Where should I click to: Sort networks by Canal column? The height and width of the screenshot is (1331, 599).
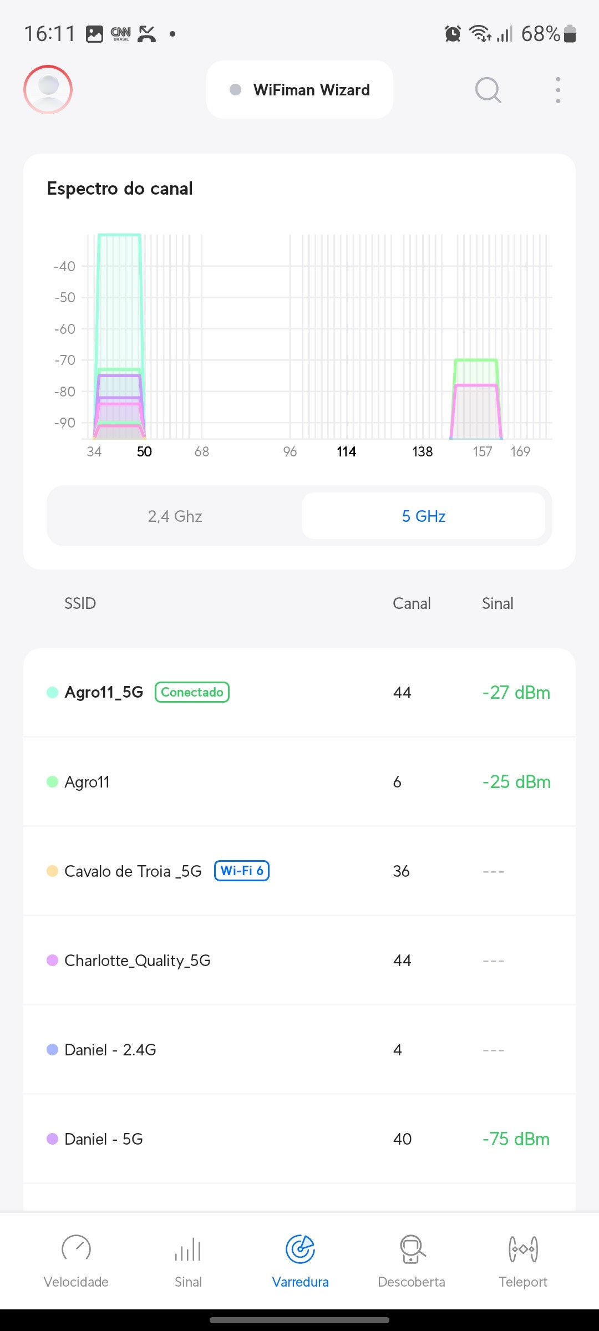(x=412, y=603)
